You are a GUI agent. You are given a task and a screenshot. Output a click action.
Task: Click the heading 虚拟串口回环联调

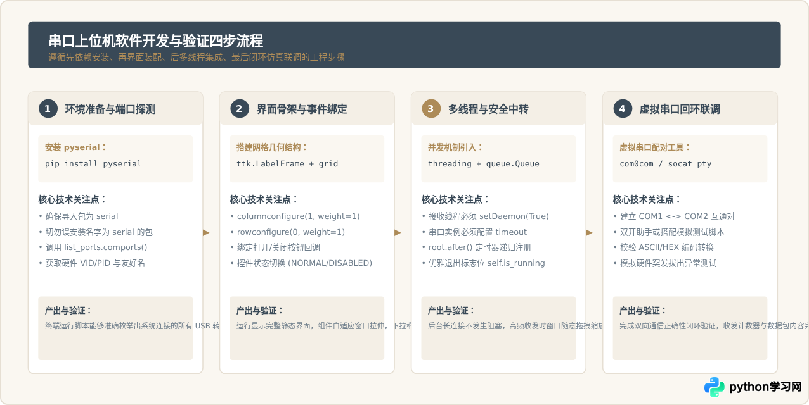(x=680, y=109)
